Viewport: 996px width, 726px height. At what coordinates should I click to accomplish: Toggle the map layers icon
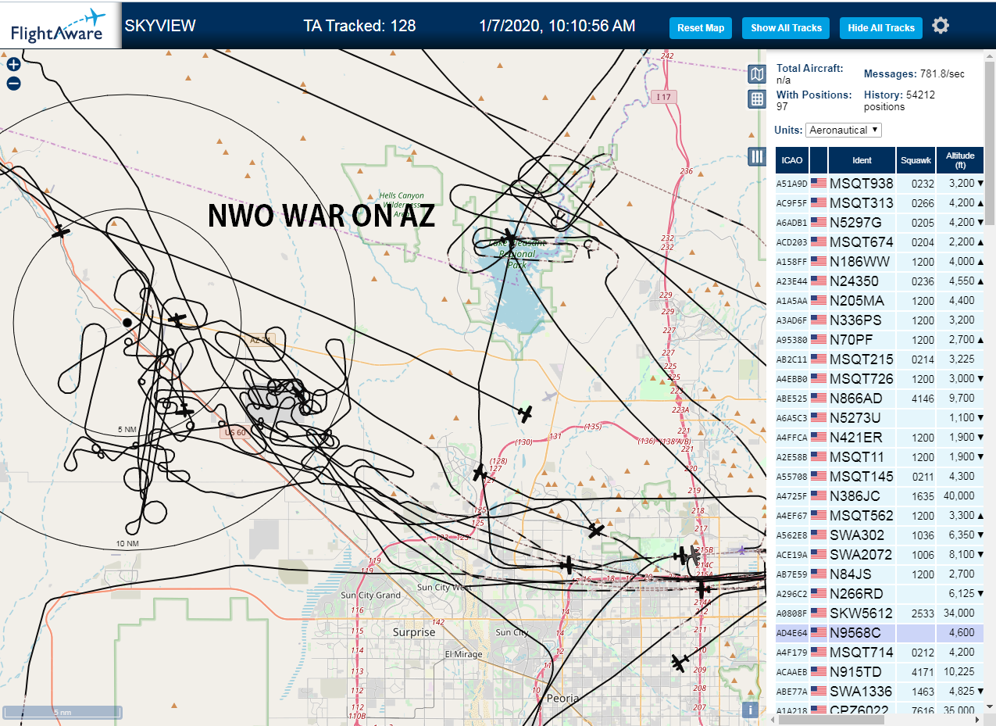(756, 74)
